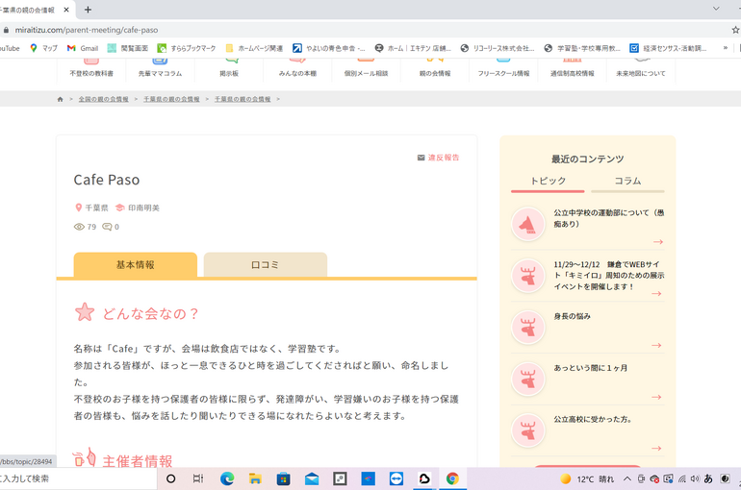Open the tab search dropdown arrow
741x490 pixels.
[x=716, y=9]
